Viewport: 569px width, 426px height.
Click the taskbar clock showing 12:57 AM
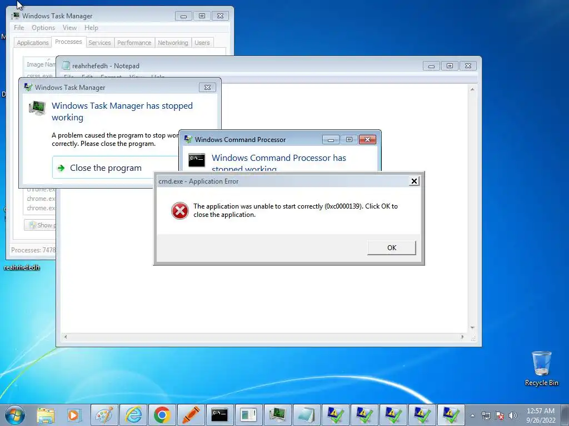(541, 415)
